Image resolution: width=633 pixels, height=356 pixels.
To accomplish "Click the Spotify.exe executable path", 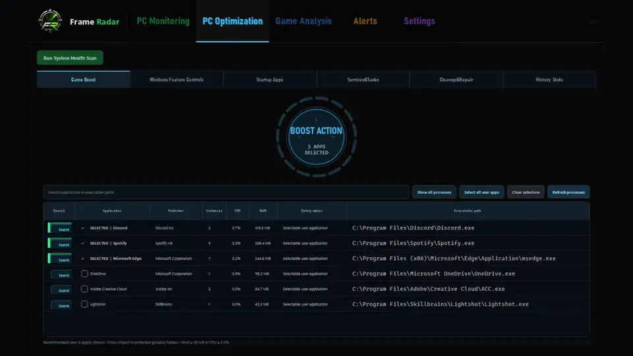I will click(413, 243).
